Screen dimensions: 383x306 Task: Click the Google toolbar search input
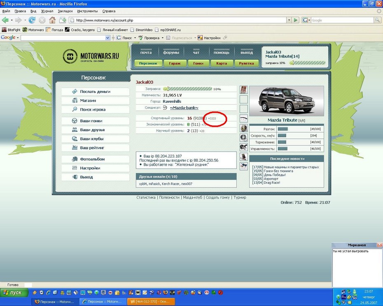click(x=63, y=38)
